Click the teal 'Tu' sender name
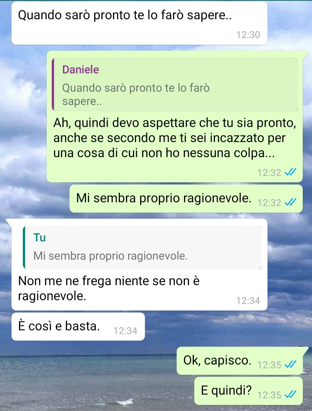312x411 pixels. [40, 238]
